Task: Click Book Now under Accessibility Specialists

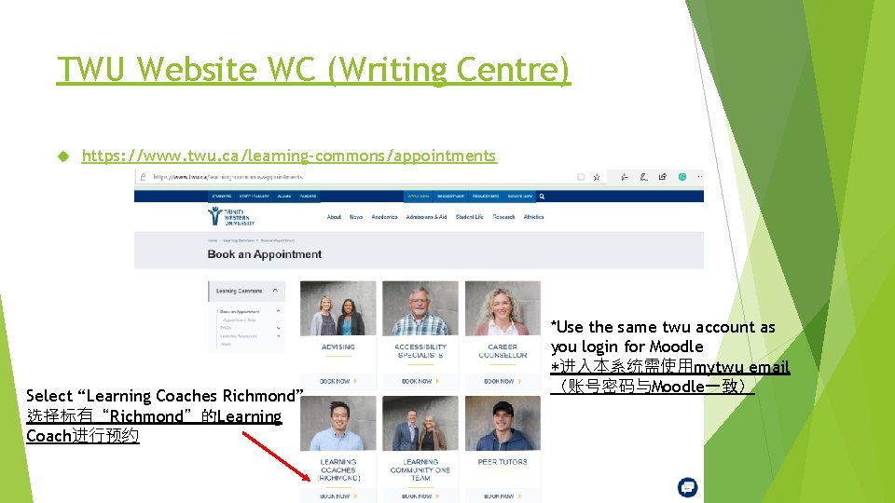Action: coord(420,381)
